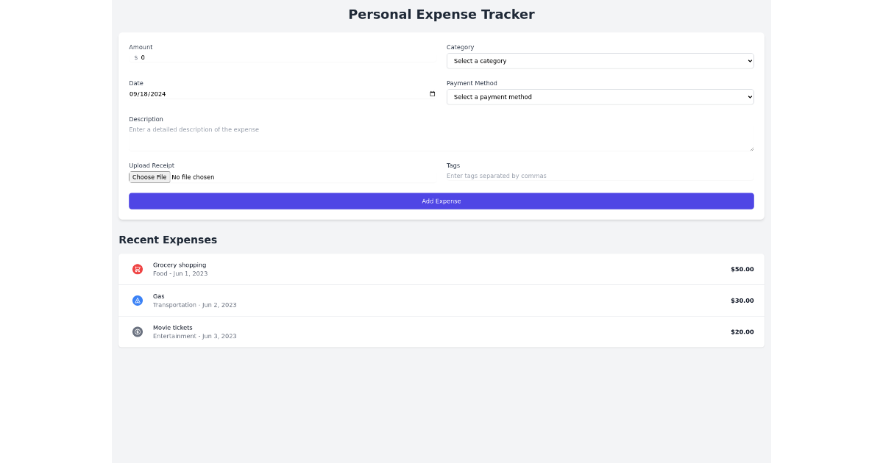
Task: Click the Add Expense button
Action: (x=441, y=201)
